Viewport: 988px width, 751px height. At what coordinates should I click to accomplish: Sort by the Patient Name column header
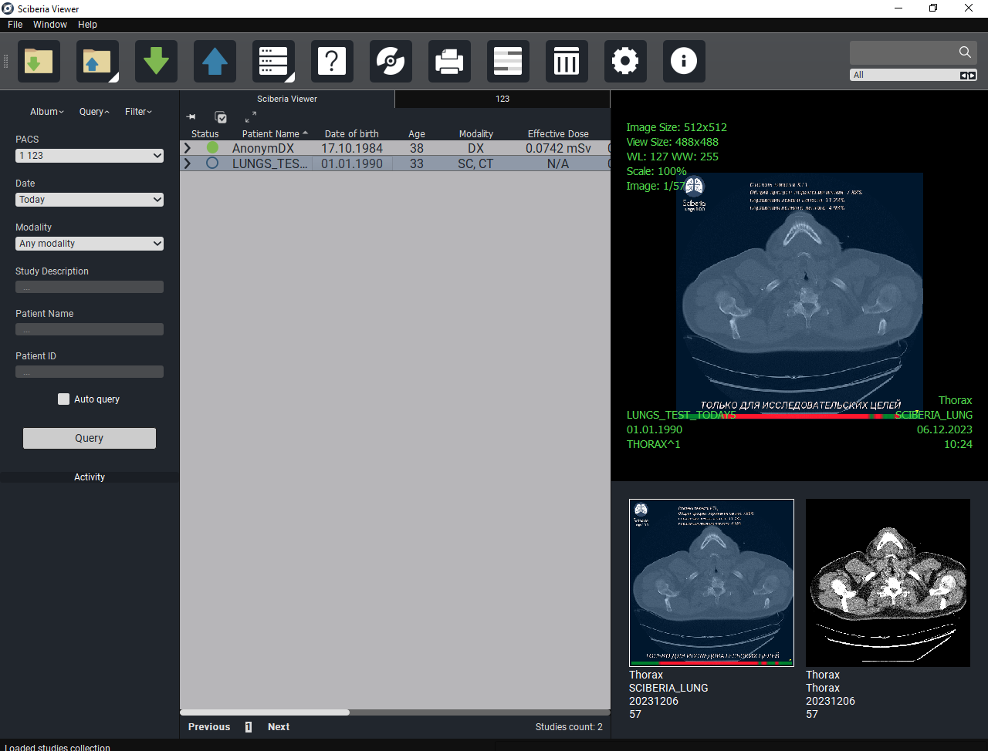point(271,133)
